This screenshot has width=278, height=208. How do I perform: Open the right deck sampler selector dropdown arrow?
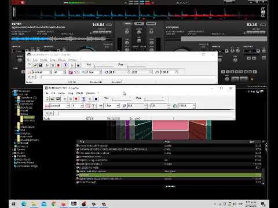click(x=258, y=51)
